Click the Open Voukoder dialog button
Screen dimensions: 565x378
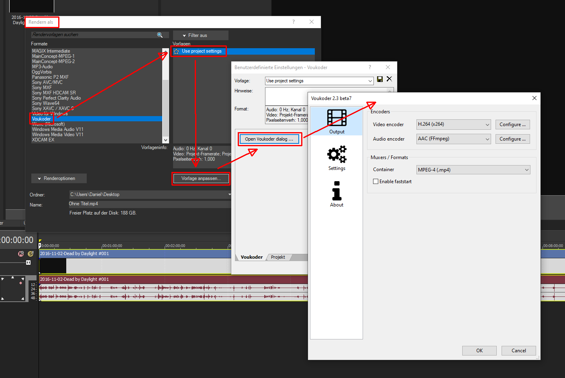tap(269, 139)
